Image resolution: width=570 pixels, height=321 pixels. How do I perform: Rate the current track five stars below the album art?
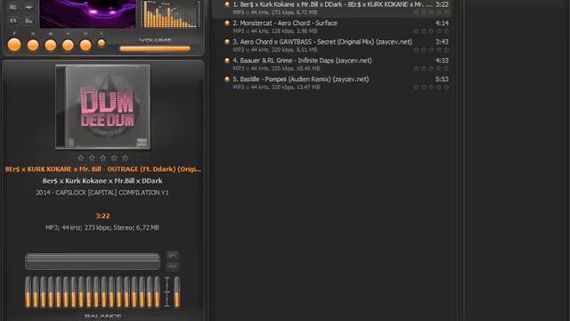coord(125,158)
